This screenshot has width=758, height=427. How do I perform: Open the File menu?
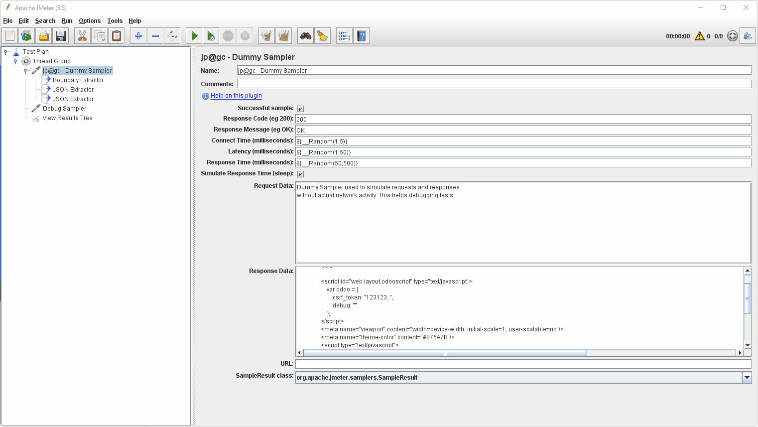[x=8, y=21]
